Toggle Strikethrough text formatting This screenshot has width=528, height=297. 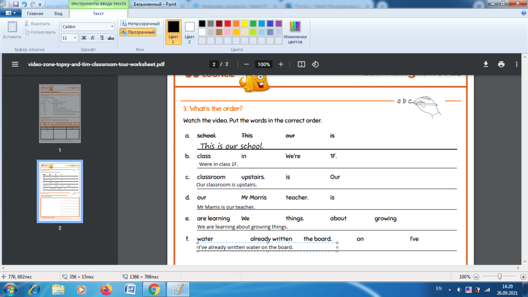click(x=111, y=38)
